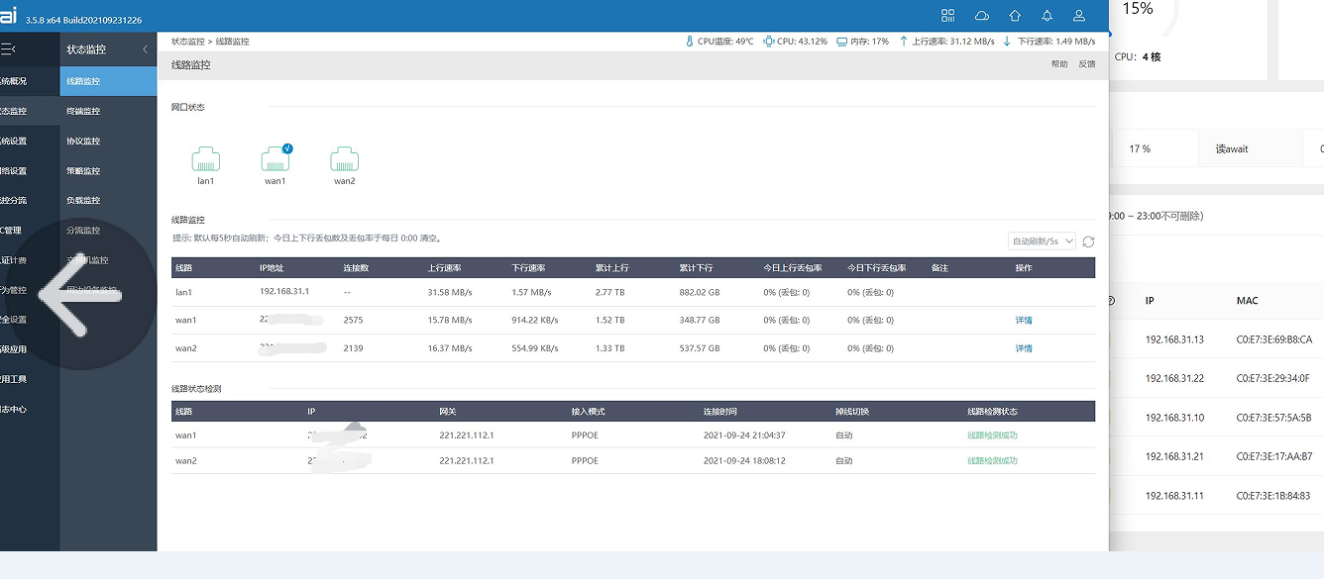Open 详情 for the wan1 row

click(x=1024, y=321)
